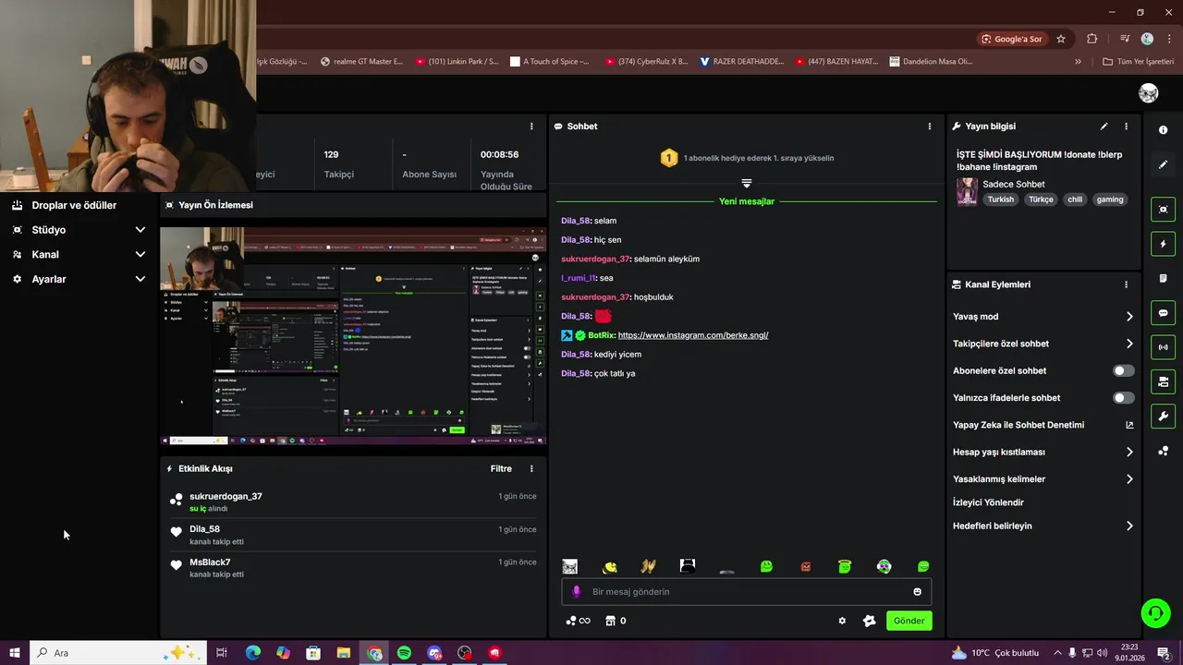Open Yasaklanmış kelimeler arrow
The image size is (1183, 665).
tap(1129, 479)
